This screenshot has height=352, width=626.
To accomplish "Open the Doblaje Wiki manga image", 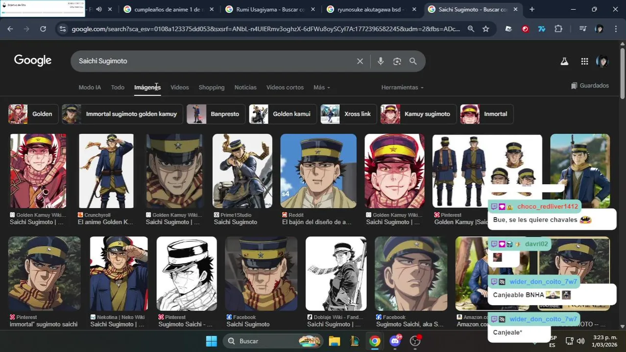I will click(x=336, y=273).
